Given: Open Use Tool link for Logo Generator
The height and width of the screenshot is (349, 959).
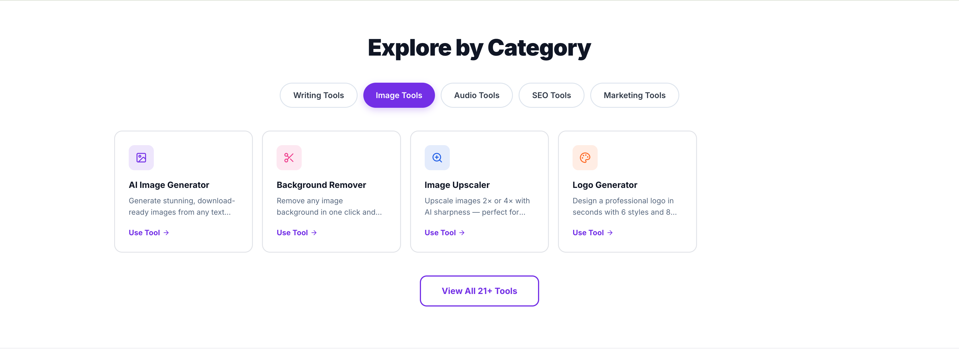Looking at the screenshot, I should tap(592, 233).
